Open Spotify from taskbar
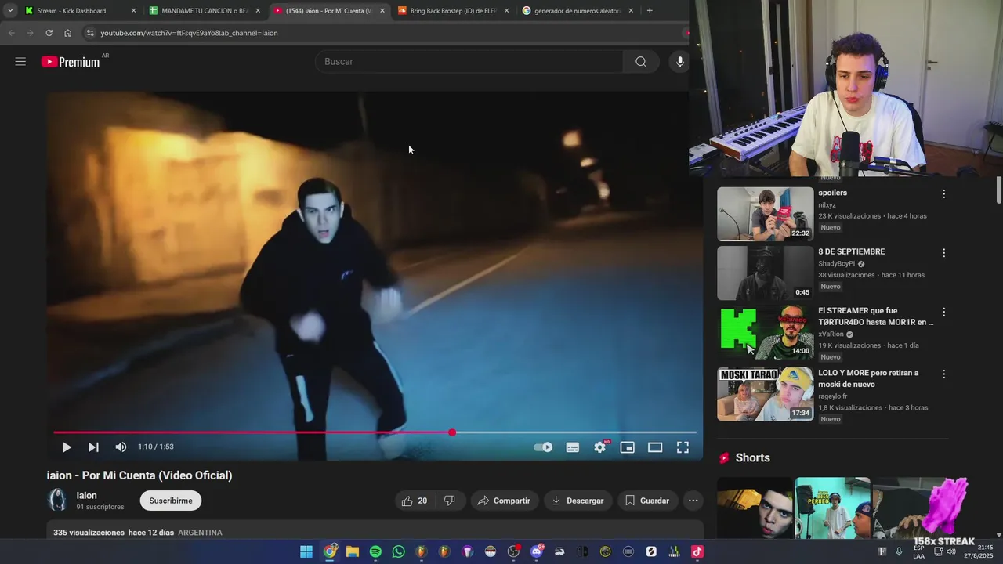The width and height of the screenshot is (1003, 564). 375,551
